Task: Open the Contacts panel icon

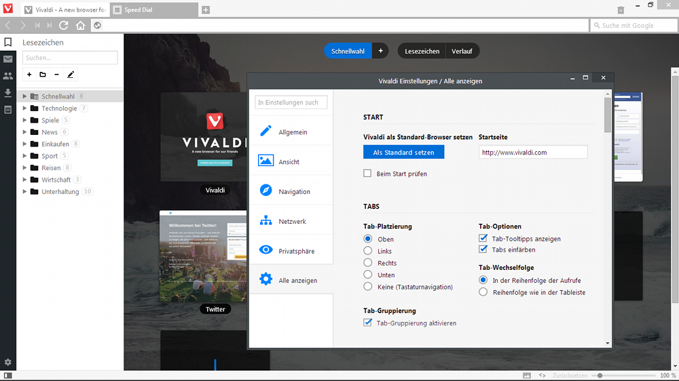Action: tap(7, 76)
